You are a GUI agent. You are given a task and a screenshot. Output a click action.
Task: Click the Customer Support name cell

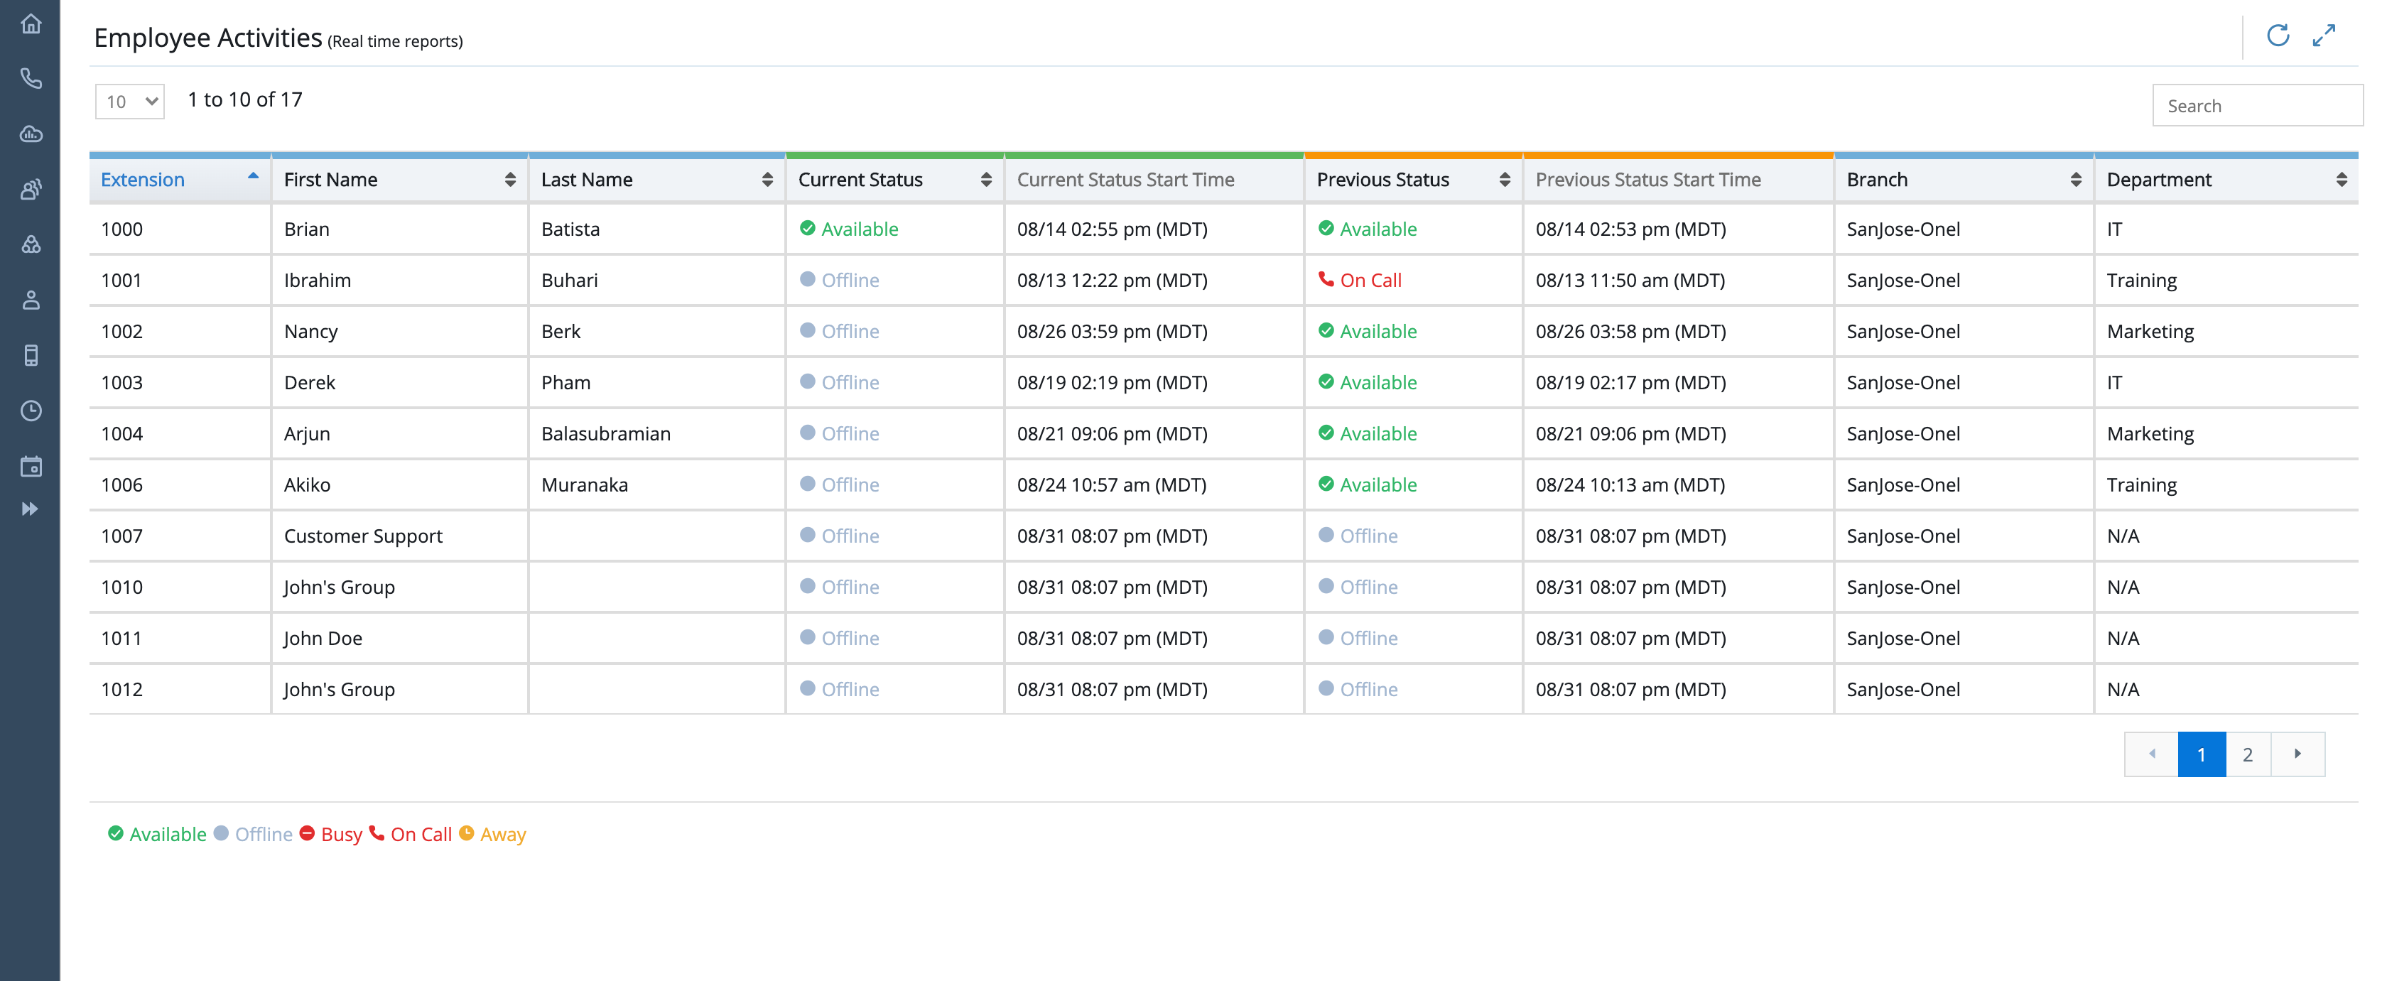click(x=399, y=536)
